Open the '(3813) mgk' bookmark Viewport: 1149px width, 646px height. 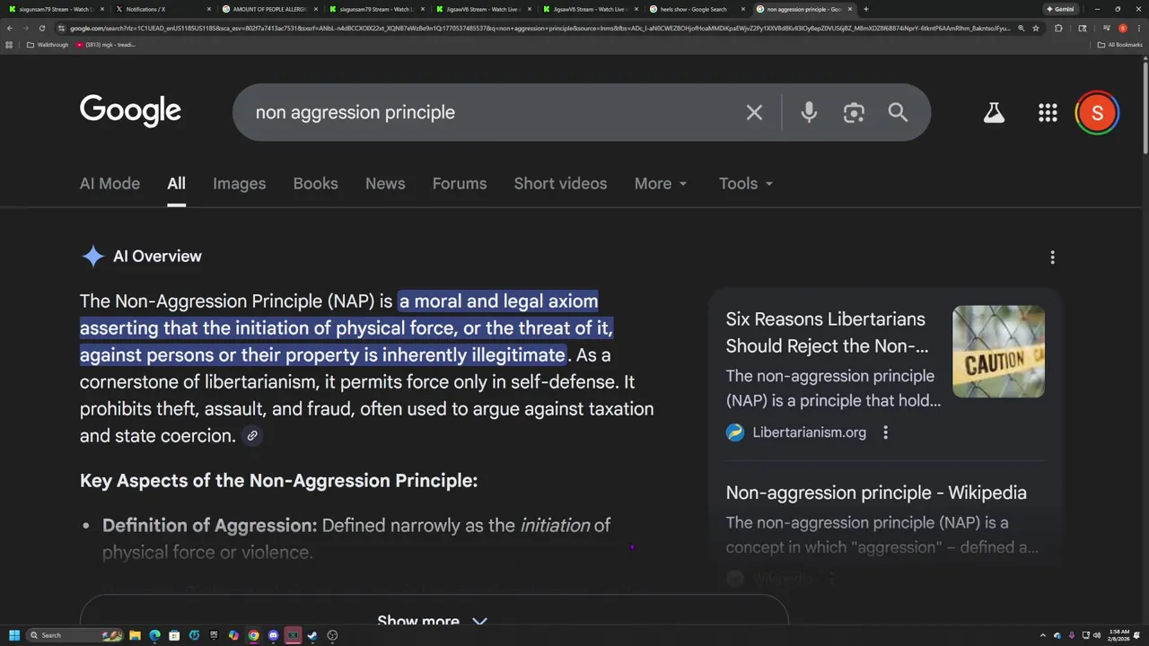click(106, 45)
